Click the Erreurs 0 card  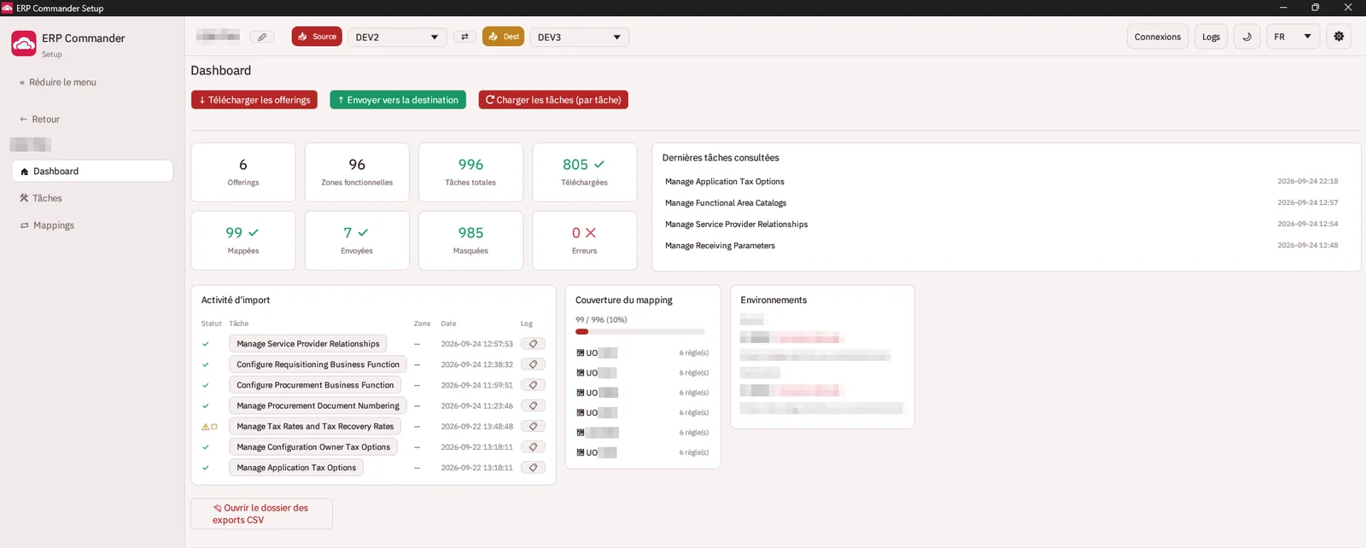coord(585,241)
